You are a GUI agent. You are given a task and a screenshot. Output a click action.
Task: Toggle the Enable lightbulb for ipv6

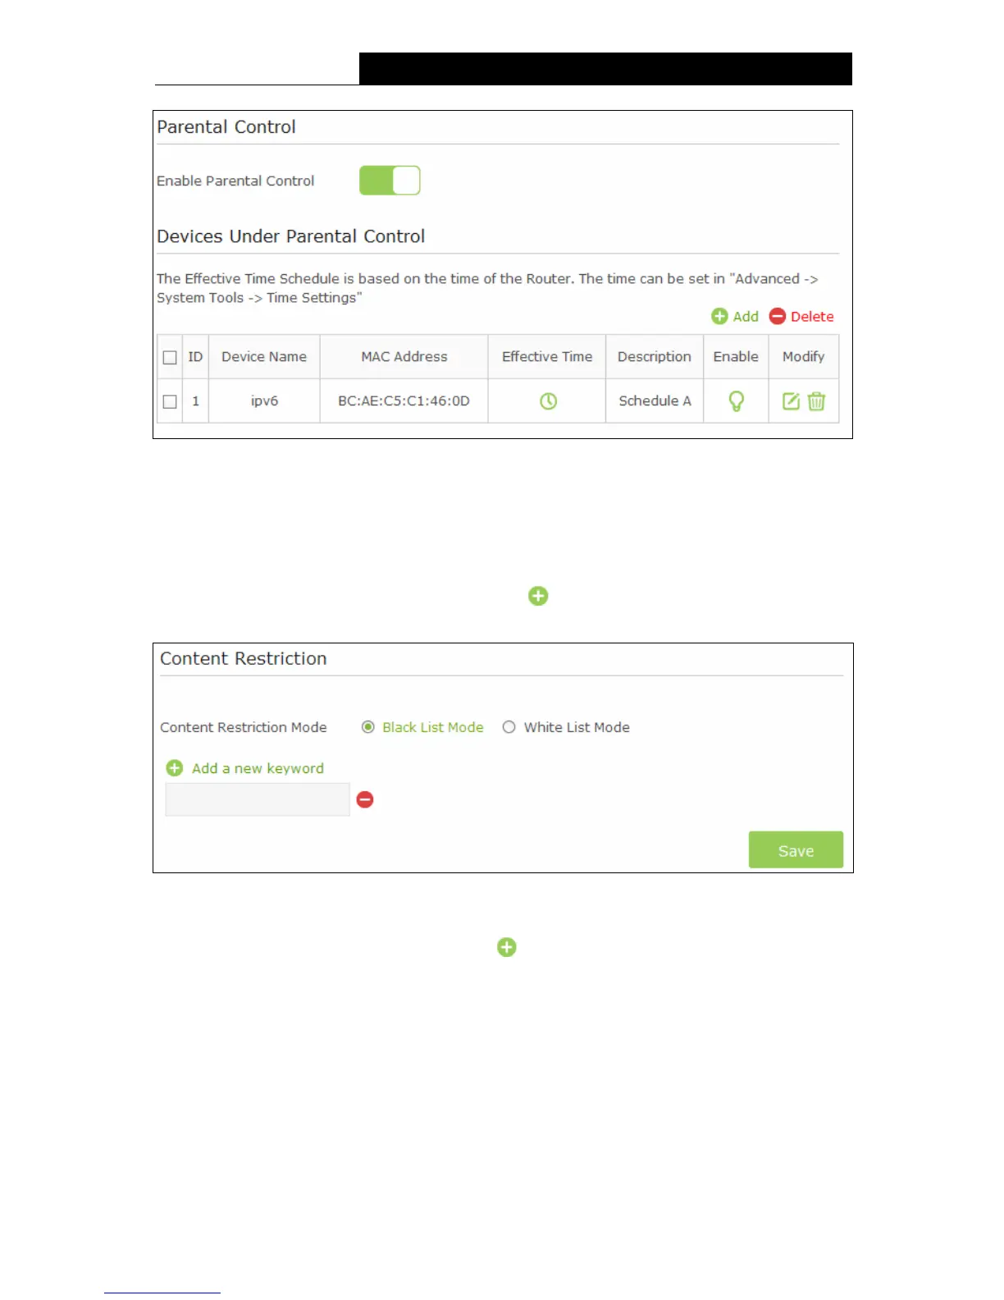pyautogui.click(x=736, y=401)
